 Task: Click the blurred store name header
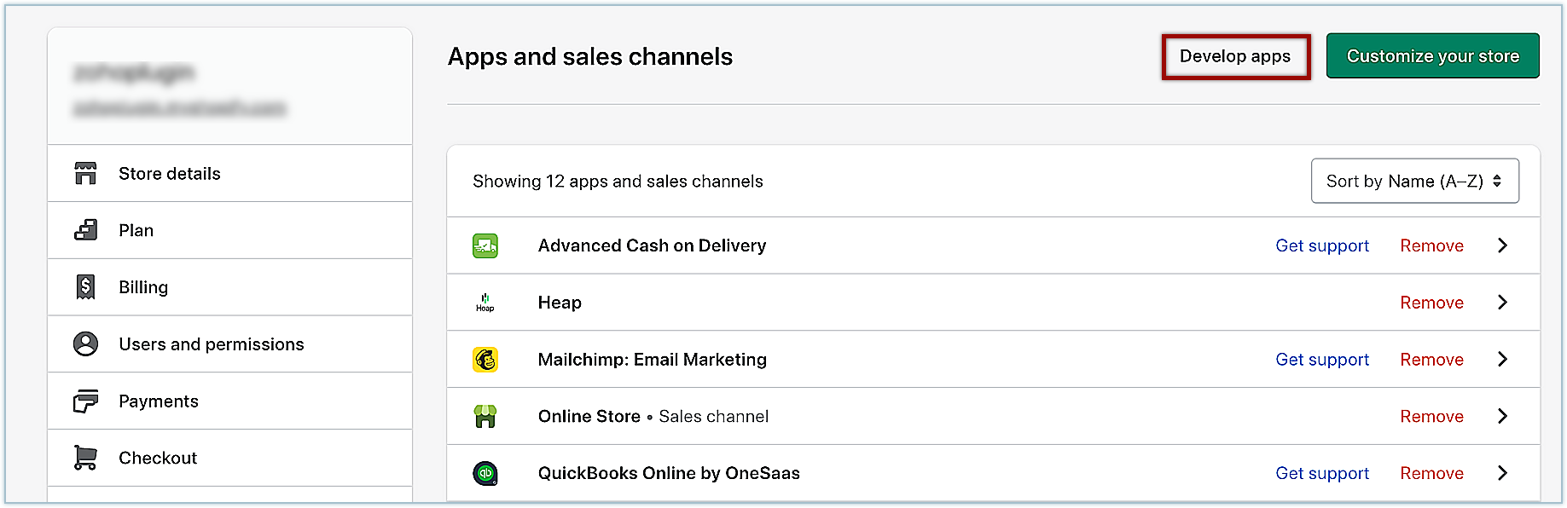click(x=134, y=73)
